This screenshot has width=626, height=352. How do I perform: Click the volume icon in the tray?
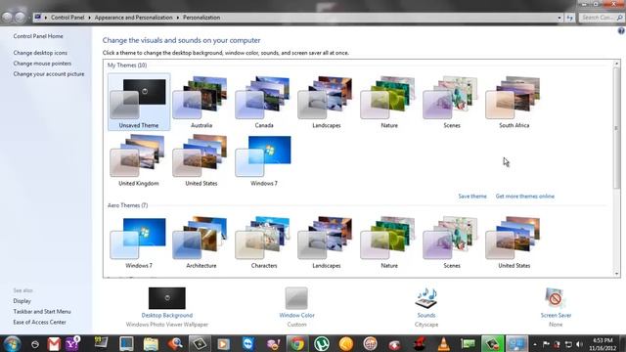click(579, 344)
